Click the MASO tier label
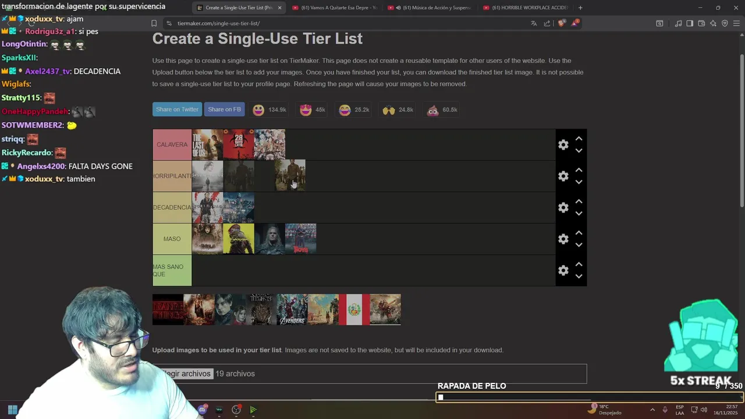745x419 pixels. click(172, 239)
